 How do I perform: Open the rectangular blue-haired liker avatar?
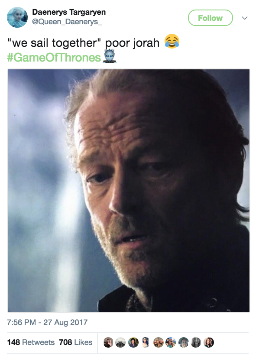tap(146, 342)
